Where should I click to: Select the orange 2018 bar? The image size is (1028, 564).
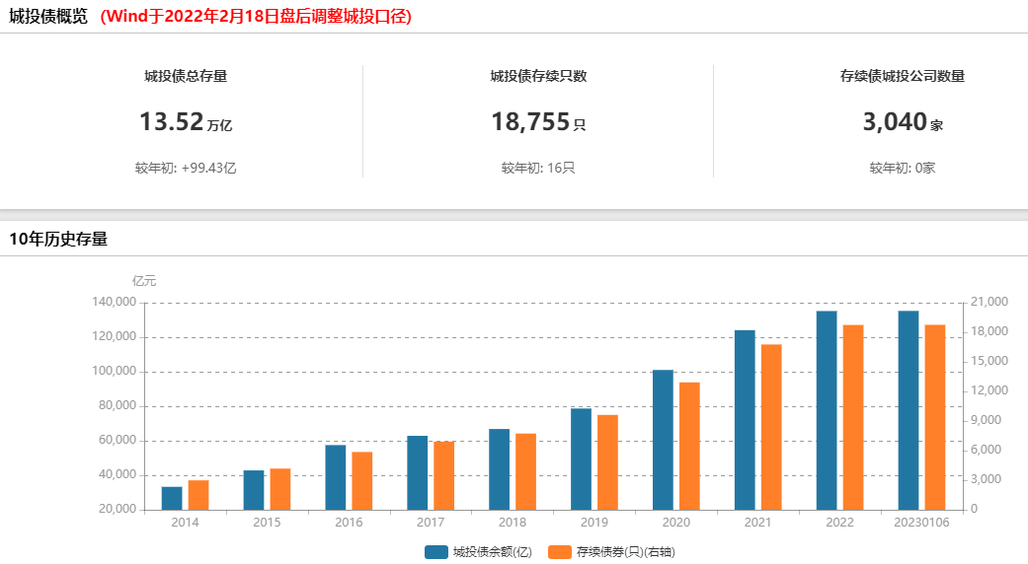click(x=525, y=471)
